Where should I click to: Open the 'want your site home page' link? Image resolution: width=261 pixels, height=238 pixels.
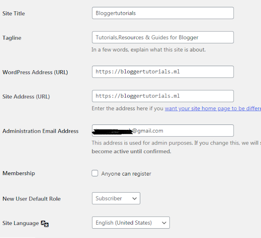tap(212, 109)
